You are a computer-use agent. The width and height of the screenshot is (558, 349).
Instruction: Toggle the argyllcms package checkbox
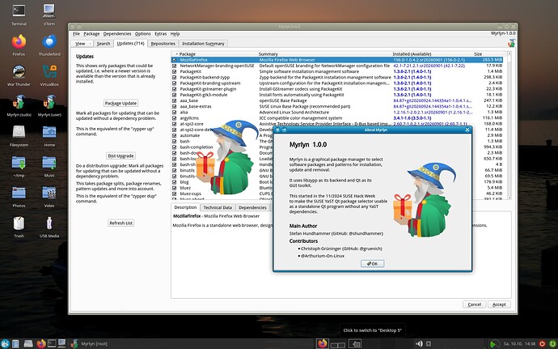(x=175, y=118)
